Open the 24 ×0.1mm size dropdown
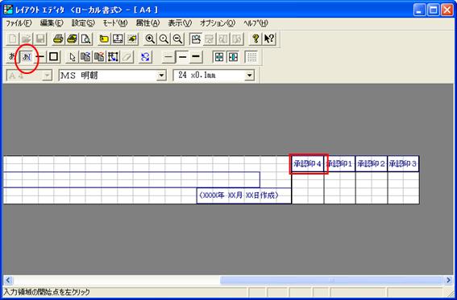Image resolution: width=457 pixels, height=300 pixels. (249, 76)
